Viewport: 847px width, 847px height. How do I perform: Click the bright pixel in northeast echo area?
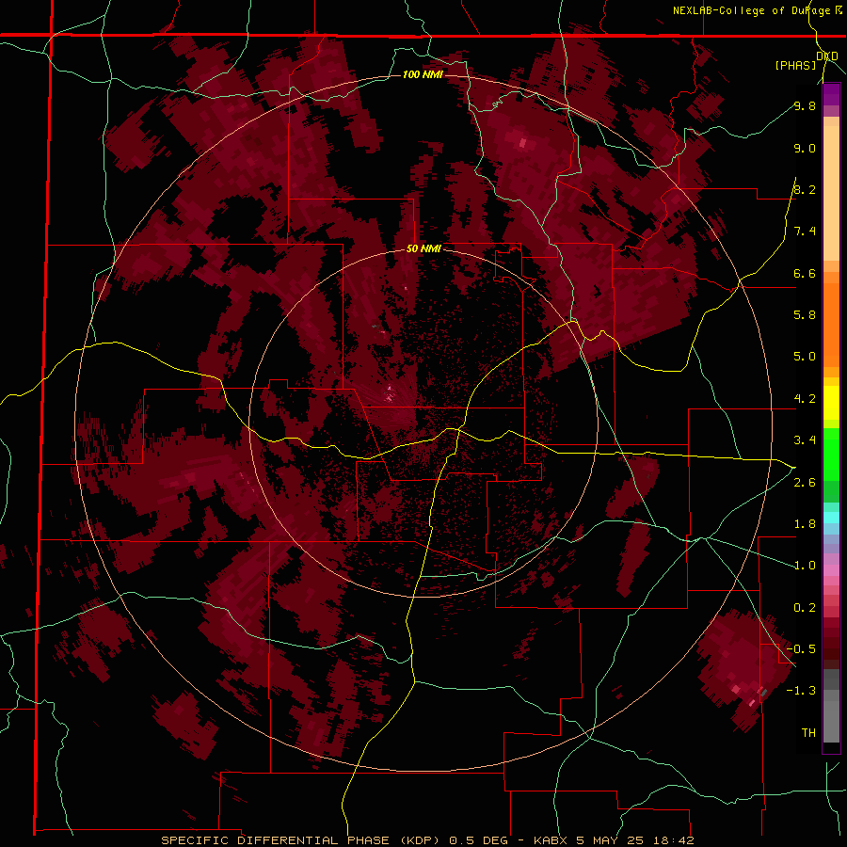click(522, 143)
